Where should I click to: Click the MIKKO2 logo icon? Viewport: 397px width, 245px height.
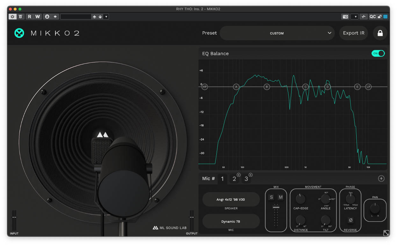[19, 33]
